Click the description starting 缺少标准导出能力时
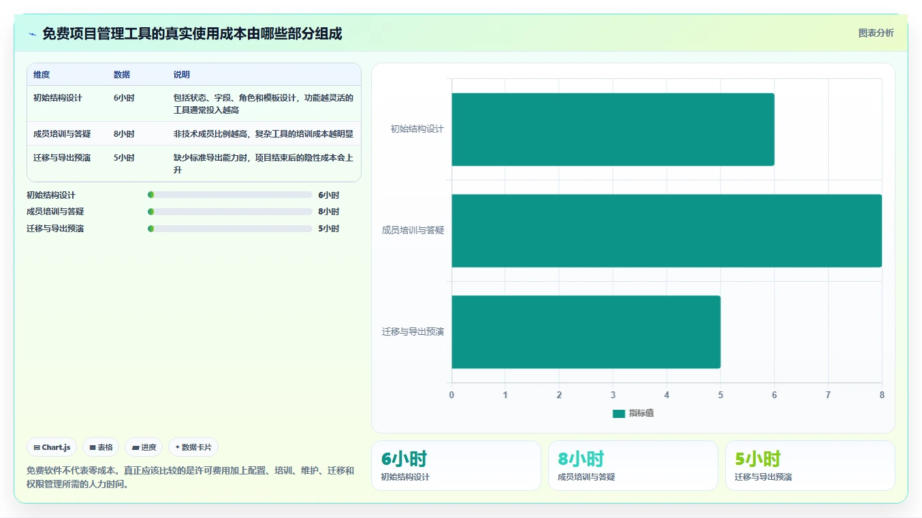 point(264,164)
